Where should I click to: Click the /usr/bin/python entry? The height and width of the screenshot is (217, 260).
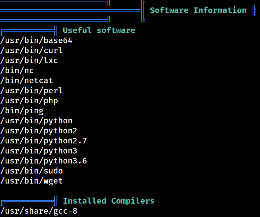tap(36, 121)
